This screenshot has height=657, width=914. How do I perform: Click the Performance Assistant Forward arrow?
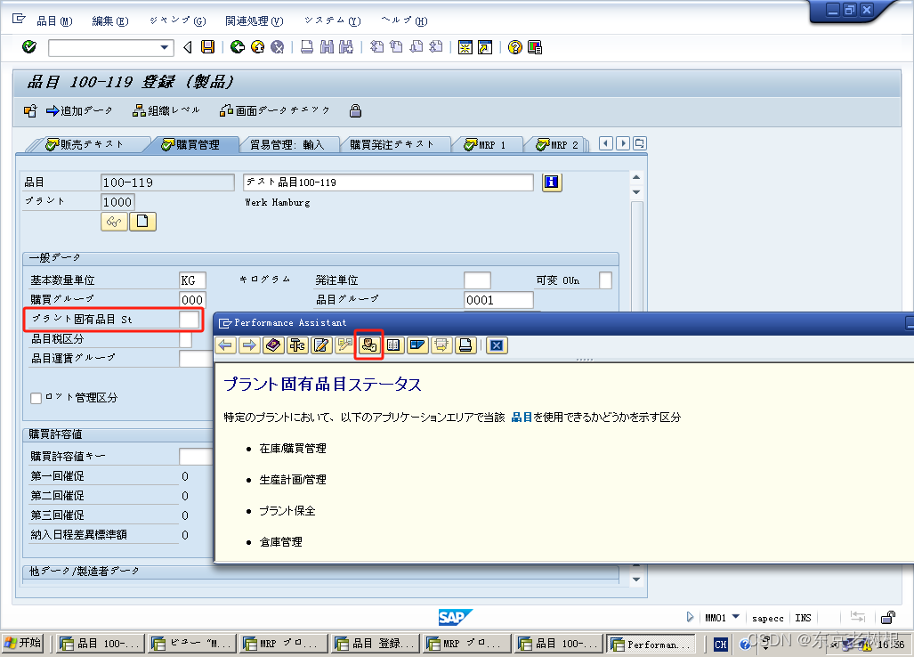click(249, 345)
